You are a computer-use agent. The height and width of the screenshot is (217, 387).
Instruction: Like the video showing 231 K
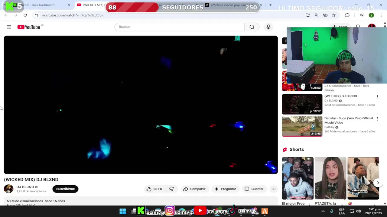pos(154,189)
